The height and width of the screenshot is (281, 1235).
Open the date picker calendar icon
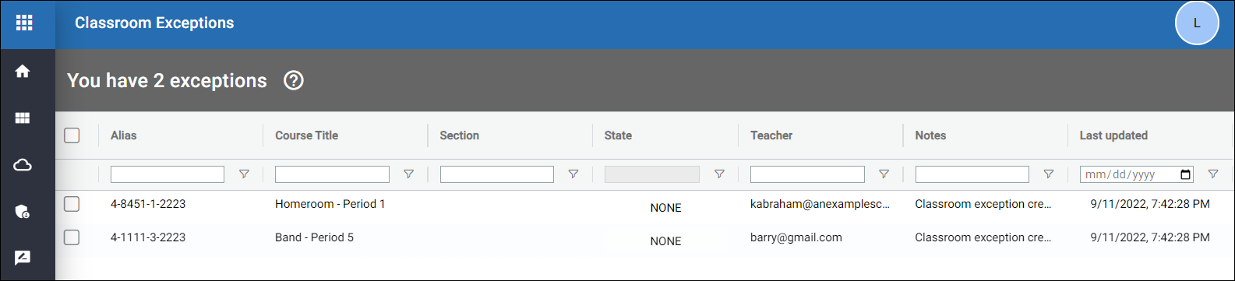click(x=1186, y=174)
